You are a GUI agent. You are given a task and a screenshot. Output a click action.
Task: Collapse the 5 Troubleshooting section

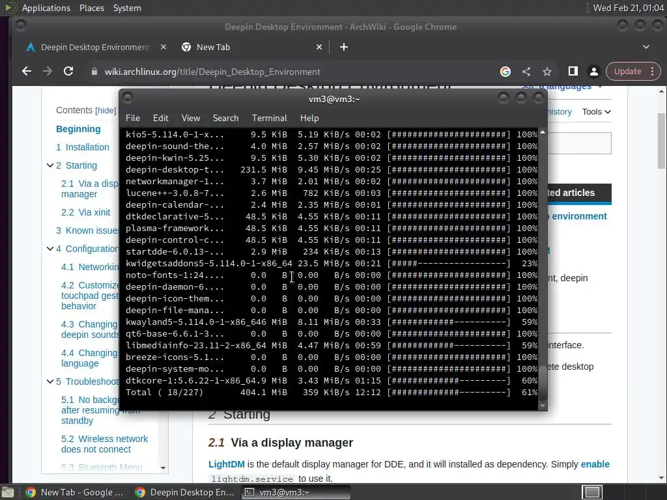tap(50, 382)
